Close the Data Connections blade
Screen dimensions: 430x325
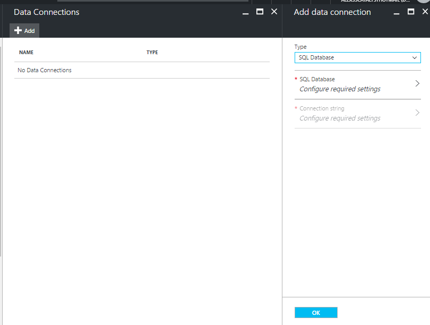274,12
